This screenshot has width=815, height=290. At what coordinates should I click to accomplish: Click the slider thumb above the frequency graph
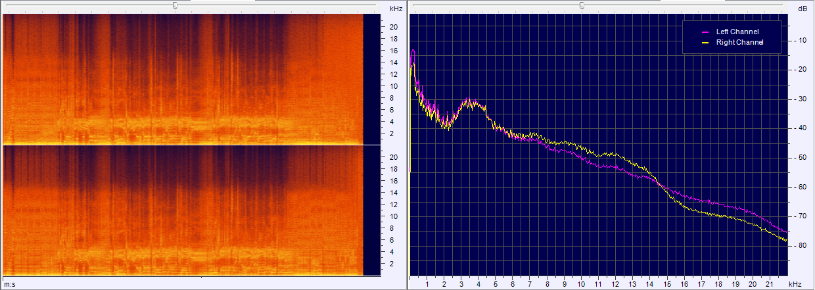click(x=582, y=5)
